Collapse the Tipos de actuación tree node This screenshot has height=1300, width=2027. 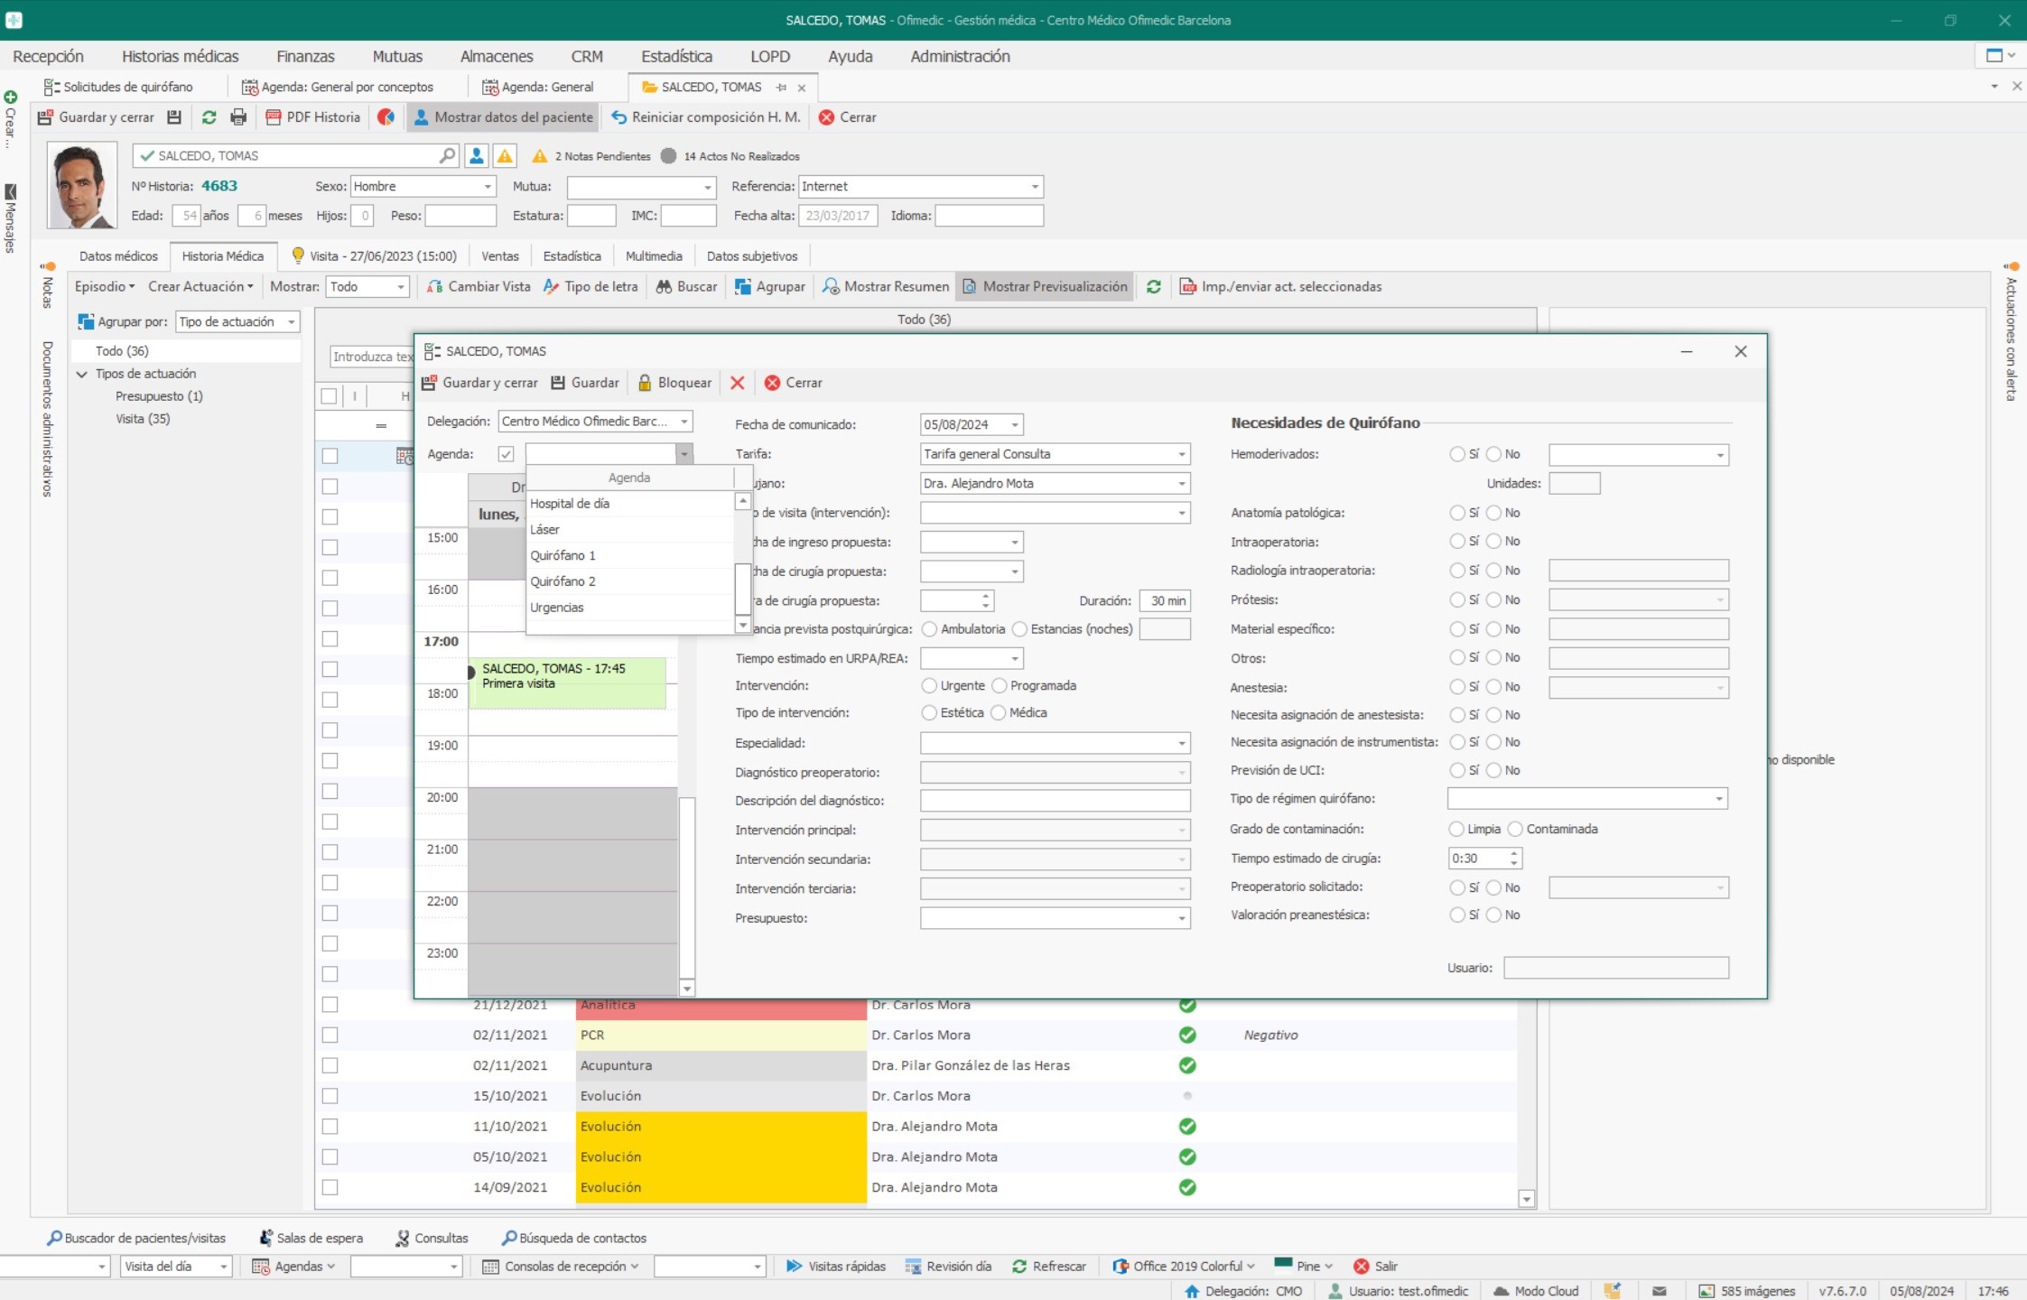82,374
